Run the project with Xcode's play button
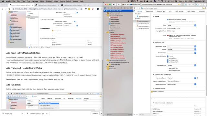 114,4
